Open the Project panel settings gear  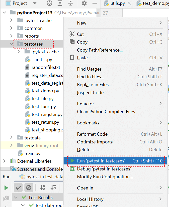click(84, 3)
